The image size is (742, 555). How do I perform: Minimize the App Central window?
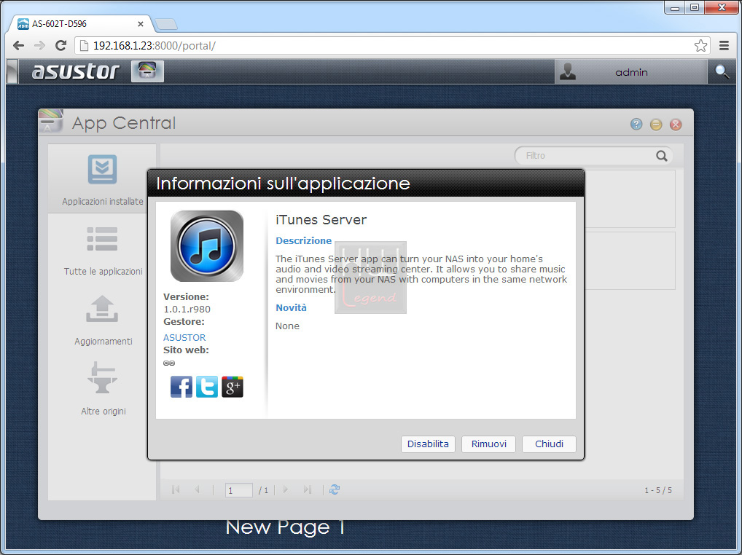pos(656,125)
